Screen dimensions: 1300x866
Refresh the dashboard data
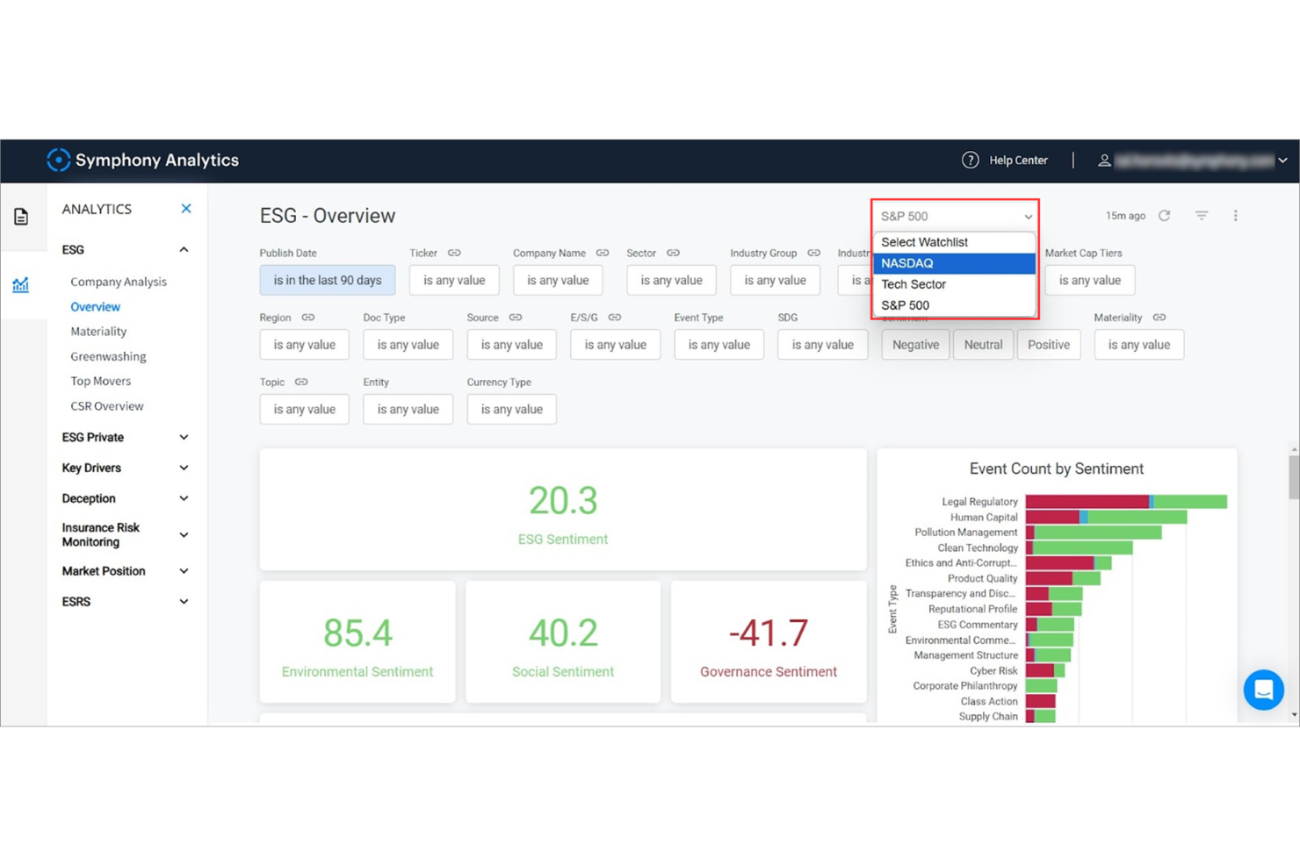click(1164, 216)
